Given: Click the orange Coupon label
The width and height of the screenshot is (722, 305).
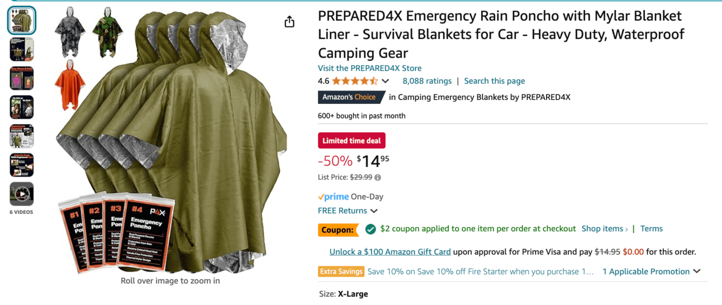Looking at the screenshot, I should click(338, 230).
